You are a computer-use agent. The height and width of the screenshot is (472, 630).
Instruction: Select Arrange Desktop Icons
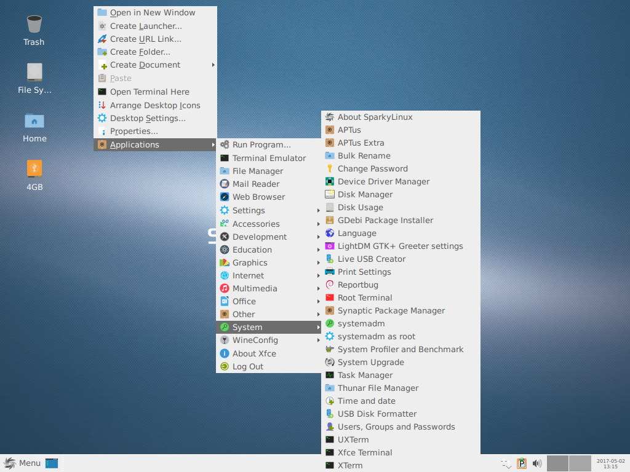click(156, 105)
